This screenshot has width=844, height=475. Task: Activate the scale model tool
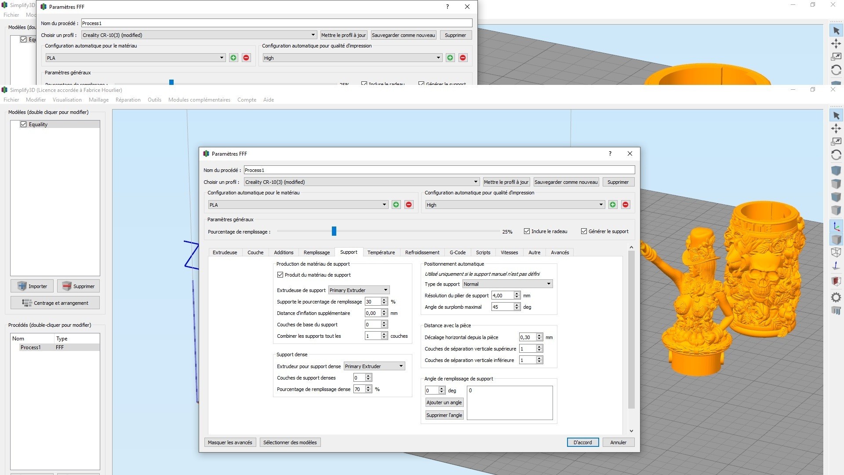836,142
